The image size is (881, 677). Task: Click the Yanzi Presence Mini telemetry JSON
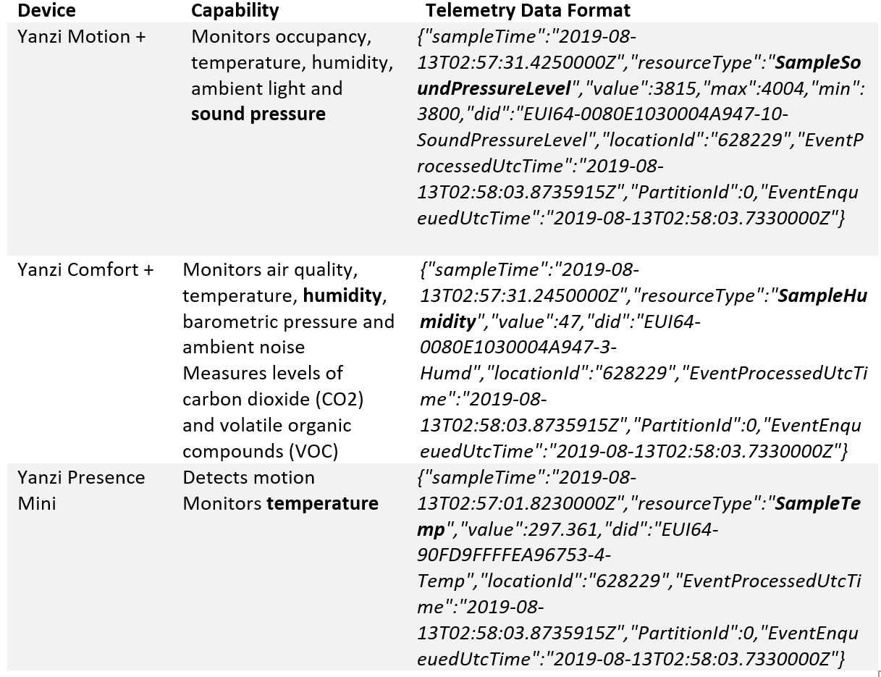tap(638, 568)
